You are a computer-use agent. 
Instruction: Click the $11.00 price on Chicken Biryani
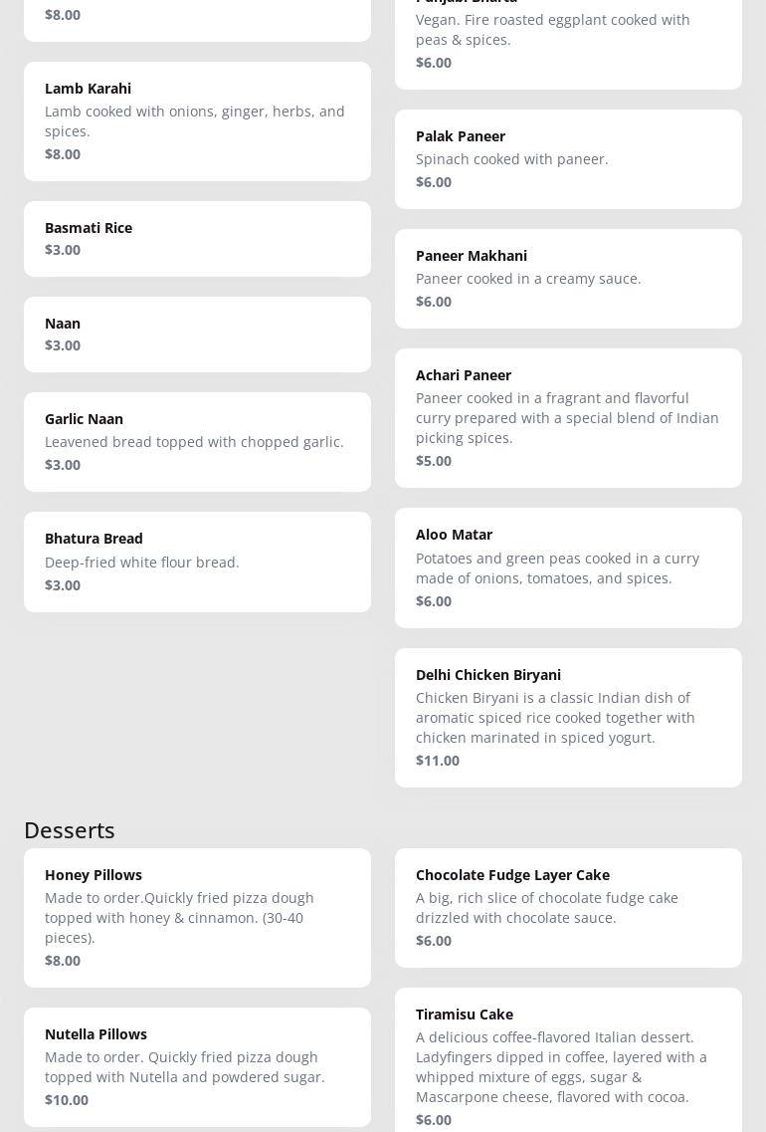coord(438,761)
